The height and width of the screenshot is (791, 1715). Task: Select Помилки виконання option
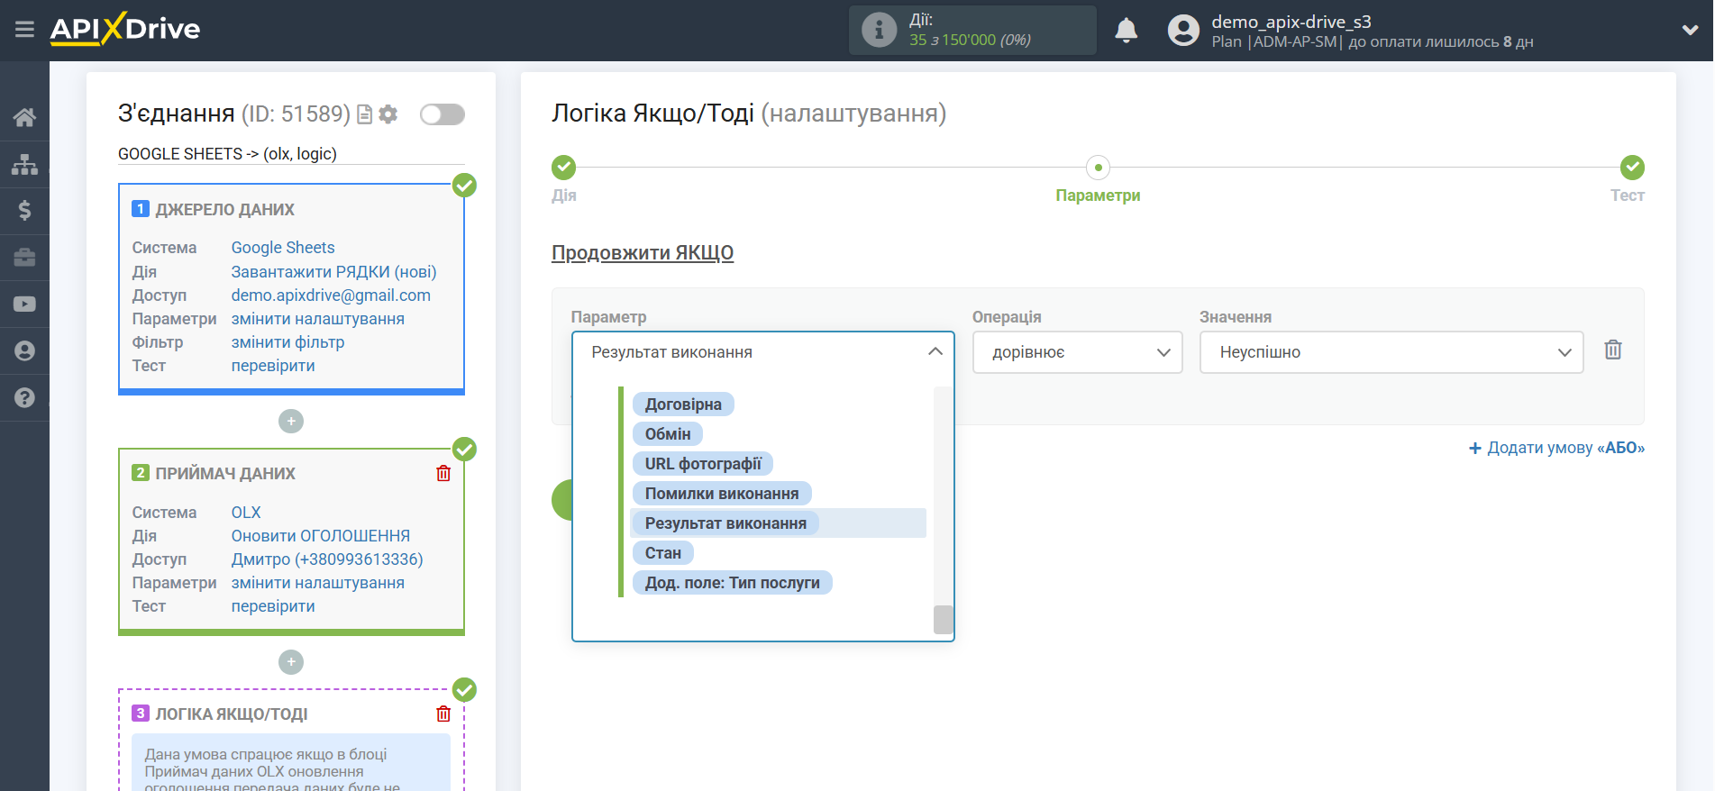[722, 494]
